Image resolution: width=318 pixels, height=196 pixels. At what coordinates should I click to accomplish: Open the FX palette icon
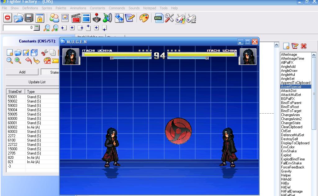(x=47, y=60)
